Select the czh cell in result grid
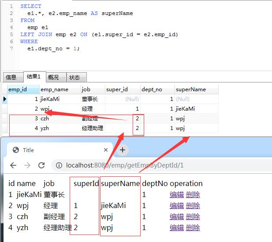272x242 pixels. (x=60, y=119)
